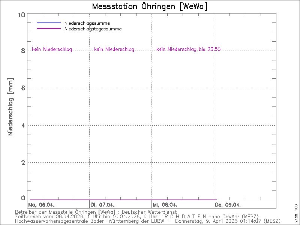Select the Mo, 06.04. date label
300x225 pixels.
41,205
